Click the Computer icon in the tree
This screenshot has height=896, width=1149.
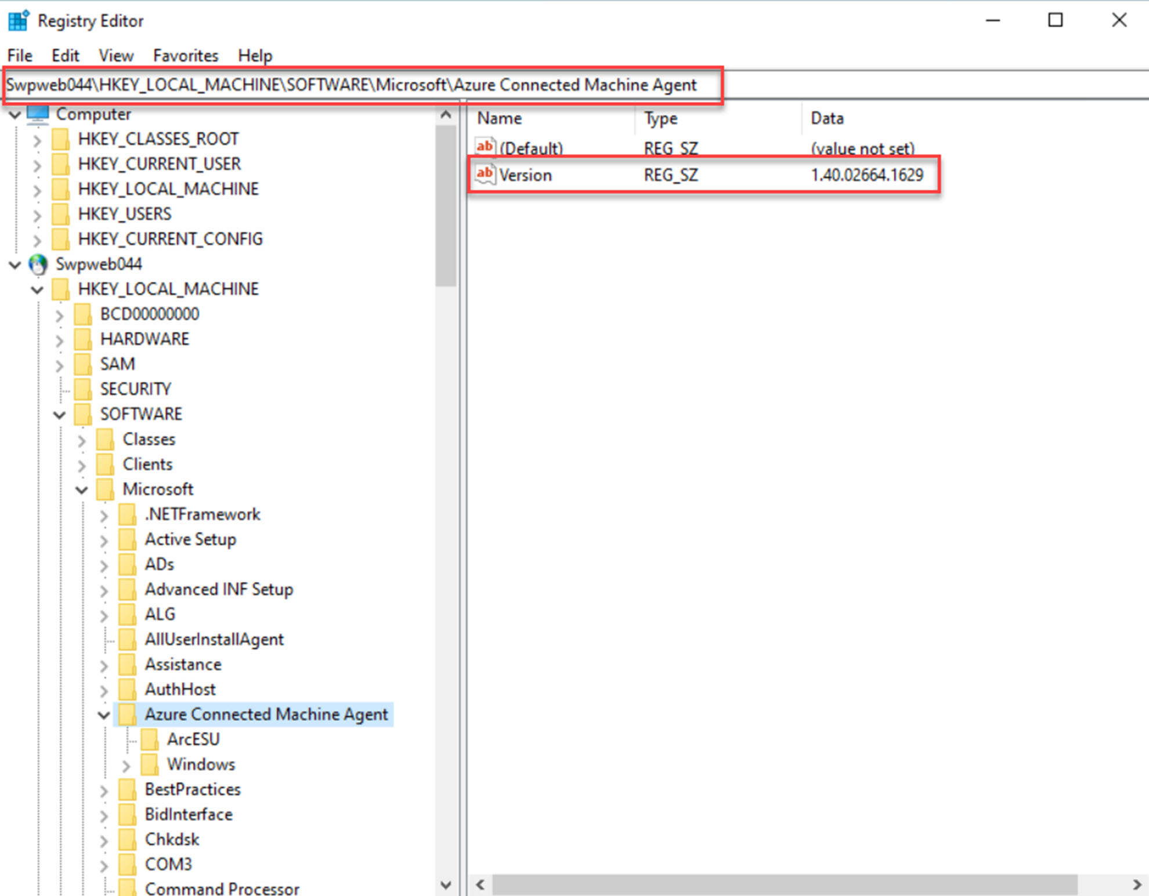[38, 114]
